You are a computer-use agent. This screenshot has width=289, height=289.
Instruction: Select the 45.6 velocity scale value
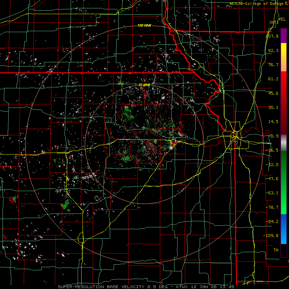[273, 93]
